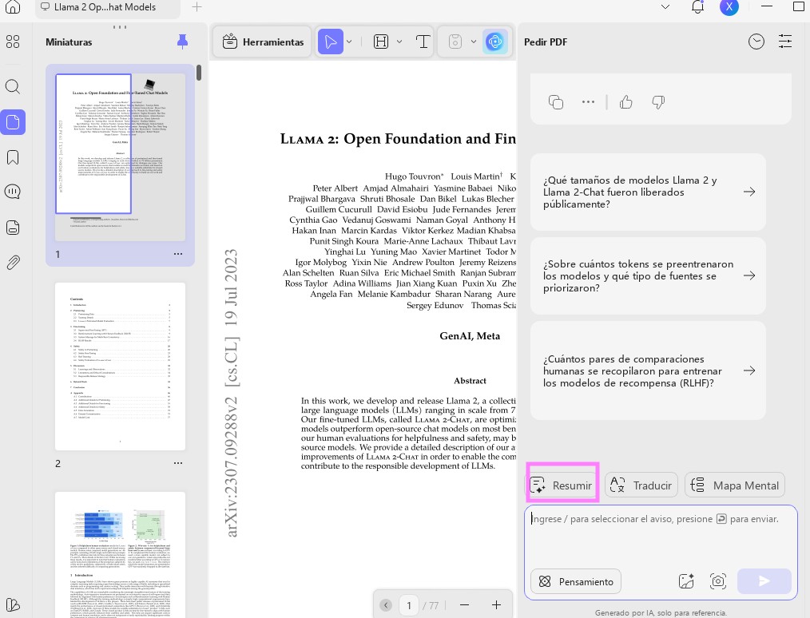Open the Herramientas menu

coord(263,42)
